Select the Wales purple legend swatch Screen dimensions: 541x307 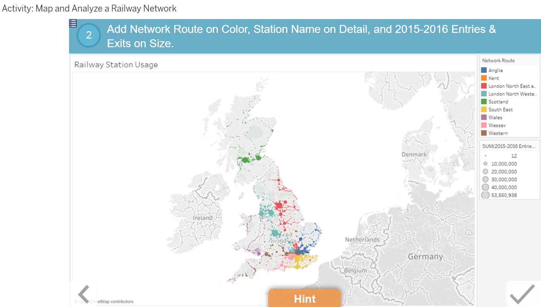tap(485, 117)
